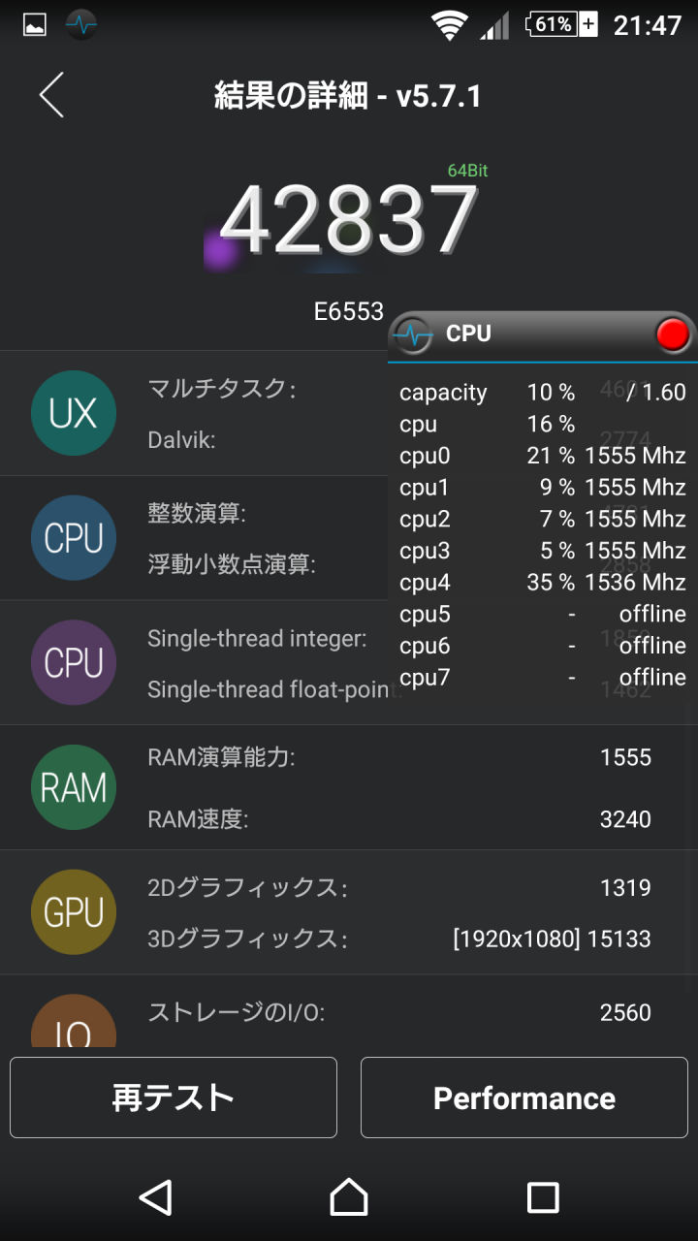
Task: Select the RAM速度 result row
Action: coord(397,819)
